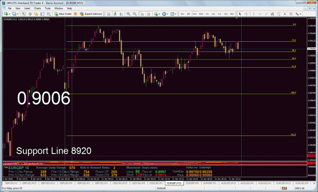Switch to the EURGBP,M5 chart tab
Viewport: 318px width, 192px height.
point(192,183)
